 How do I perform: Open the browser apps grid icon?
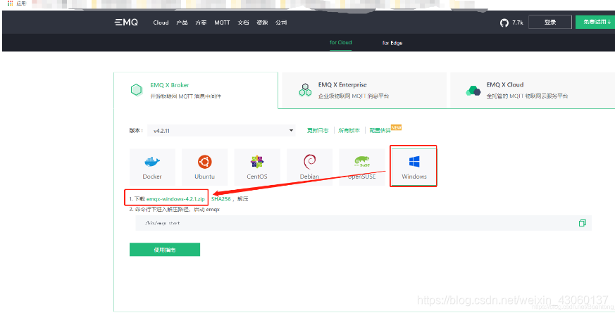[10, 3]
